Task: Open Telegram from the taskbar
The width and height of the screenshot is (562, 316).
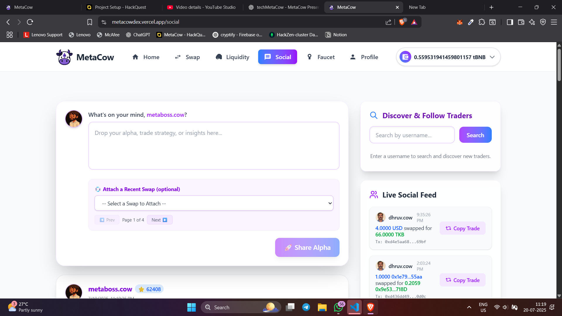Action: point(306,307)
